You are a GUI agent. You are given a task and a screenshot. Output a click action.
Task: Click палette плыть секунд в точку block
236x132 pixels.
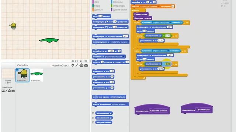[111, 62]
